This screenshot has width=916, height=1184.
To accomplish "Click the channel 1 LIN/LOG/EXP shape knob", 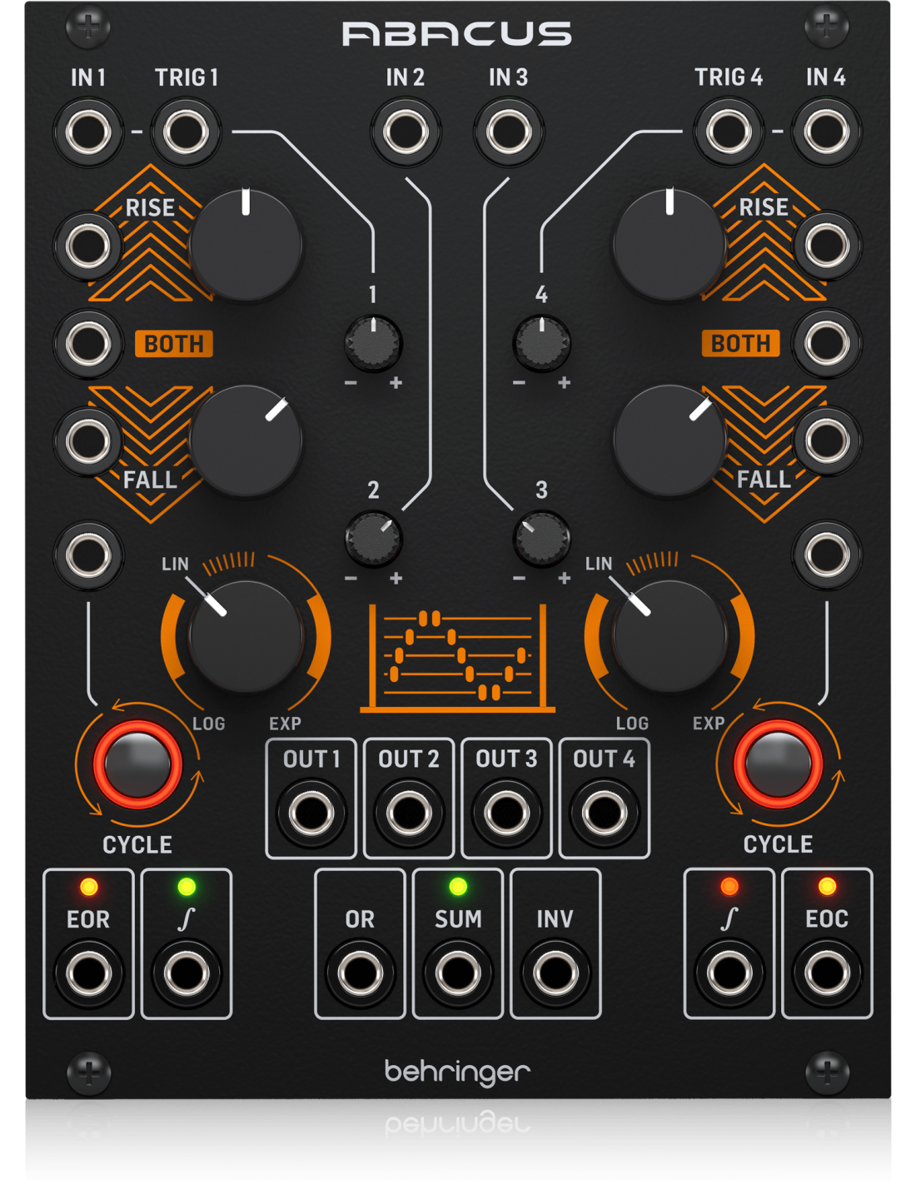I will [246, 637].
